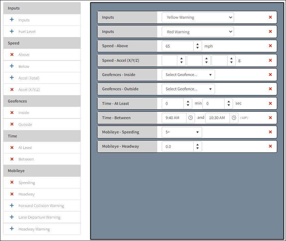Adjust the Speed Above mph stepper arrows
This screenshot has height=241, width=286.
pos(198,46)
